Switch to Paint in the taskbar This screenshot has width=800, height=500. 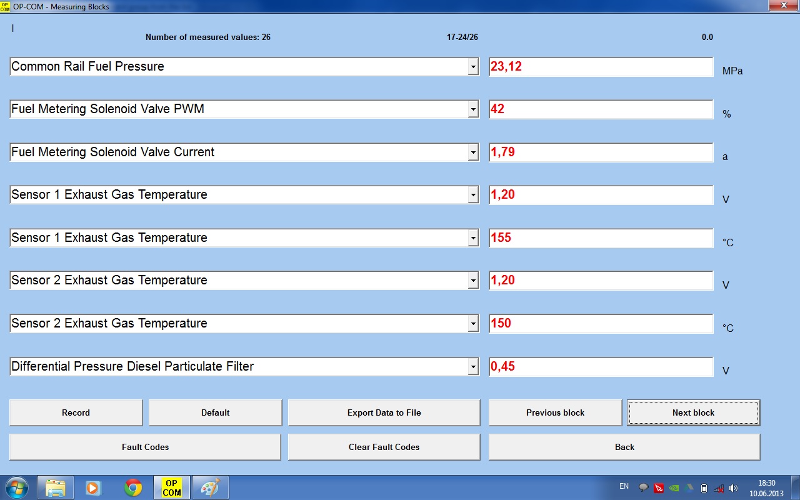210,487
